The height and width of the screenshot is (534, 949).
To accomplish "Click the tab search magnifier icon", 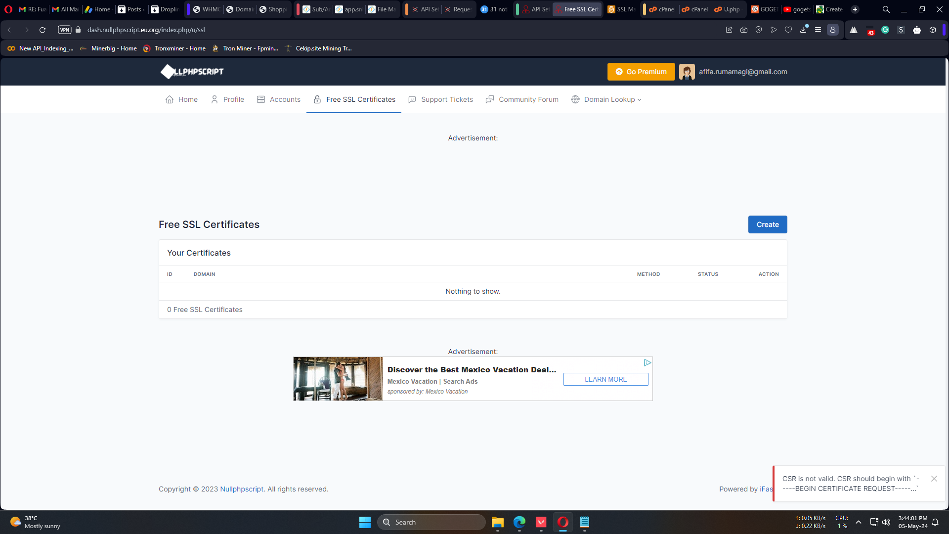I will pyautogui.click(x=886, y=9).
